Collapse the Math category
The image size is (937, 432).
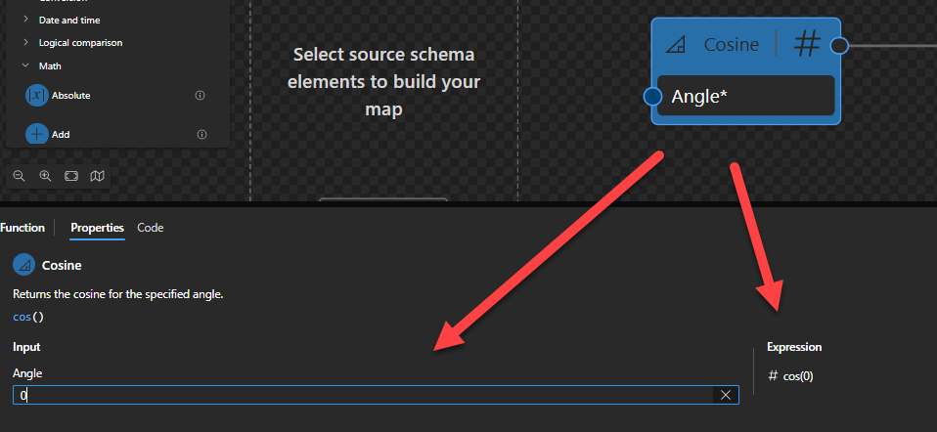(x=25, y=66)
